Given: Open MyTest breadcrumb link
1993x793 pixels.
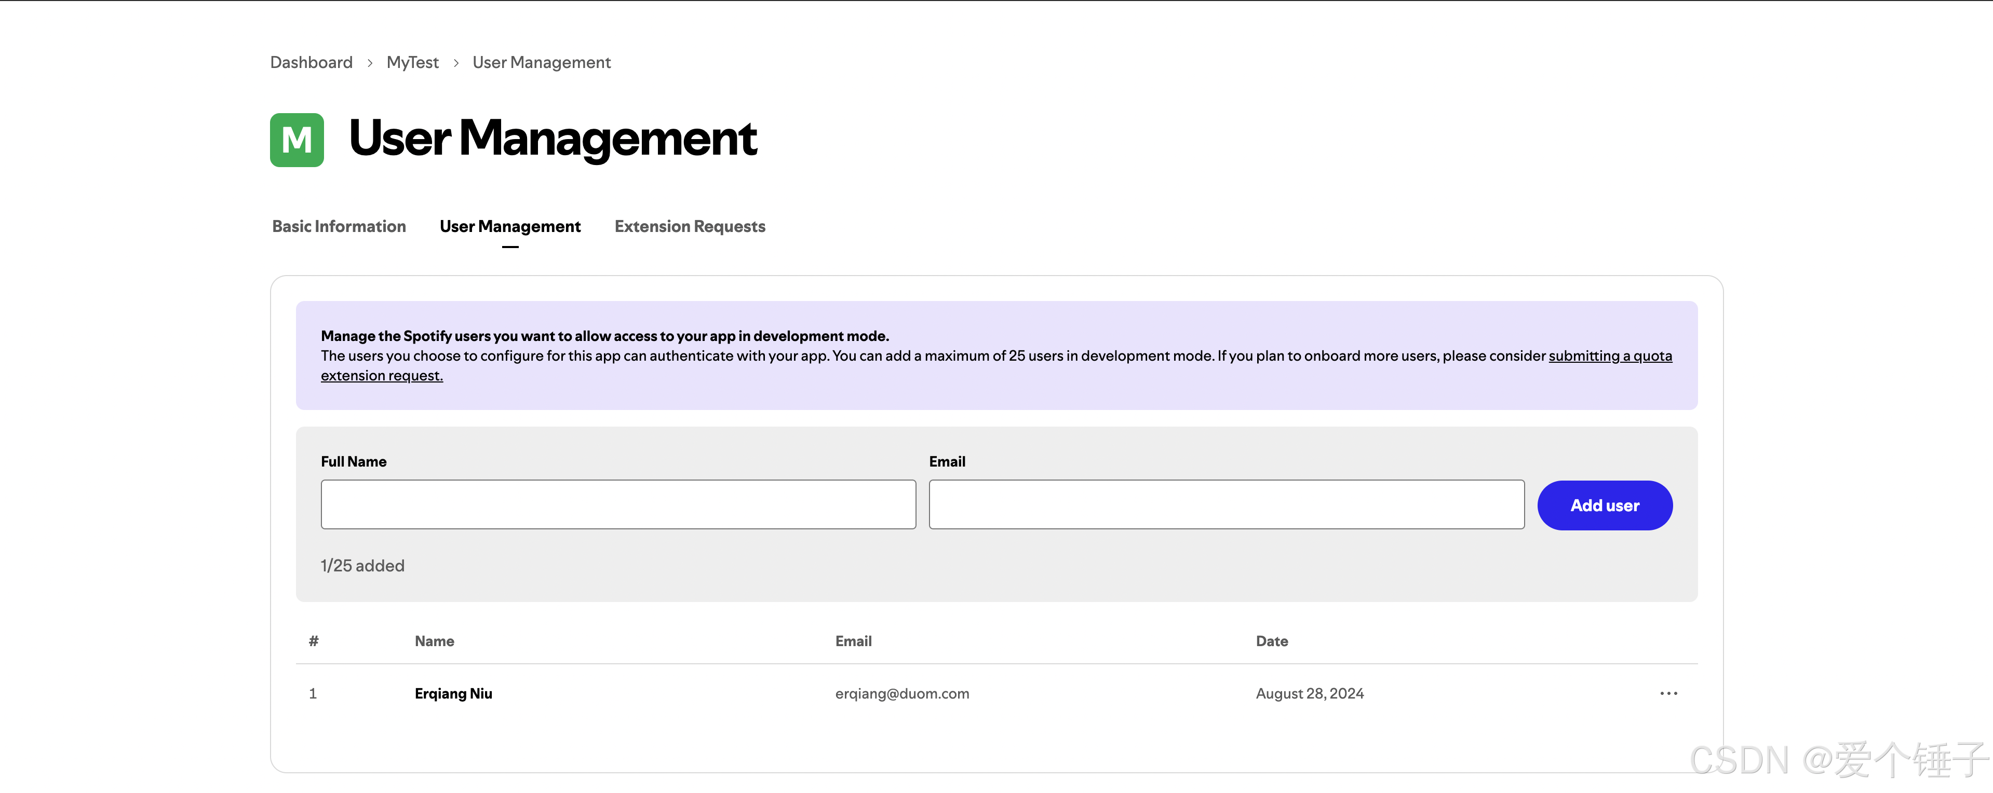Looking at the screenshot, I should 412,63.
